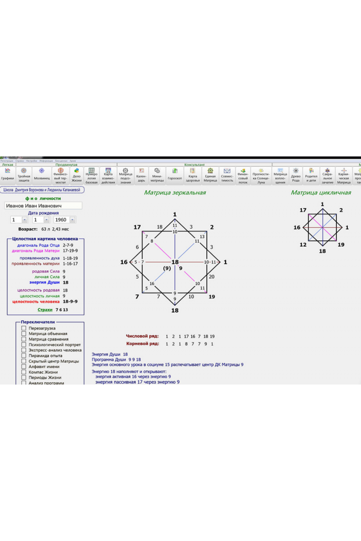Select the Совместимость icon
Screen dimensions: 361x541
[227, 174]
